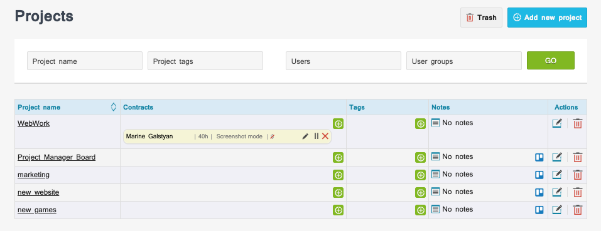This screenshot has height=231, width=601.
Task: Open the WebWork project link
Action: coord(34,123)
